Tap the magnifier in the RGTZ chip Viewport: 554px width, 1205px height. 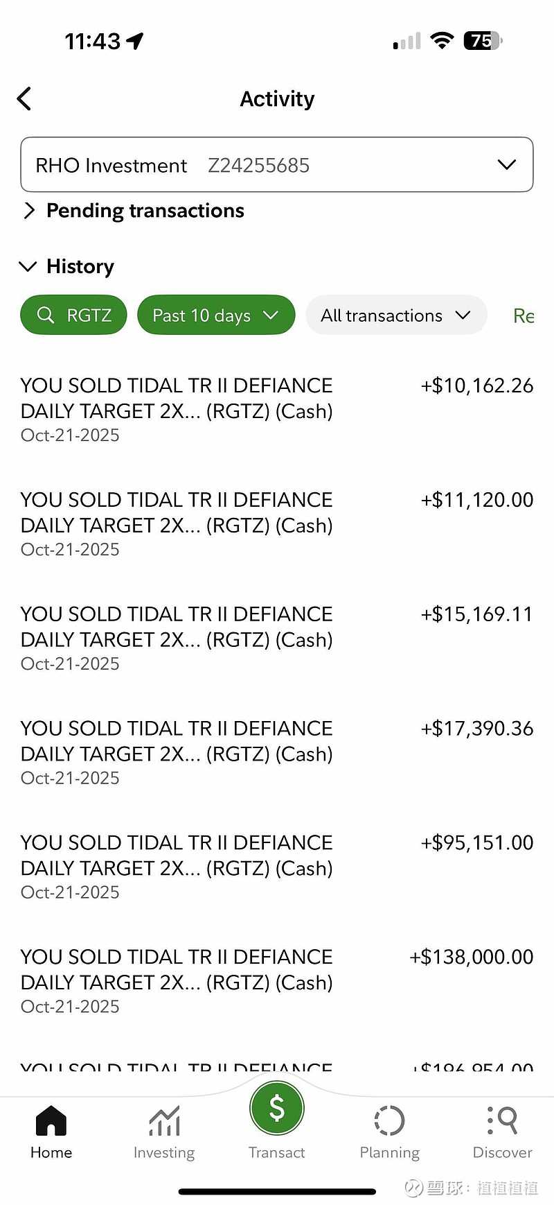[x=46, y=315]
